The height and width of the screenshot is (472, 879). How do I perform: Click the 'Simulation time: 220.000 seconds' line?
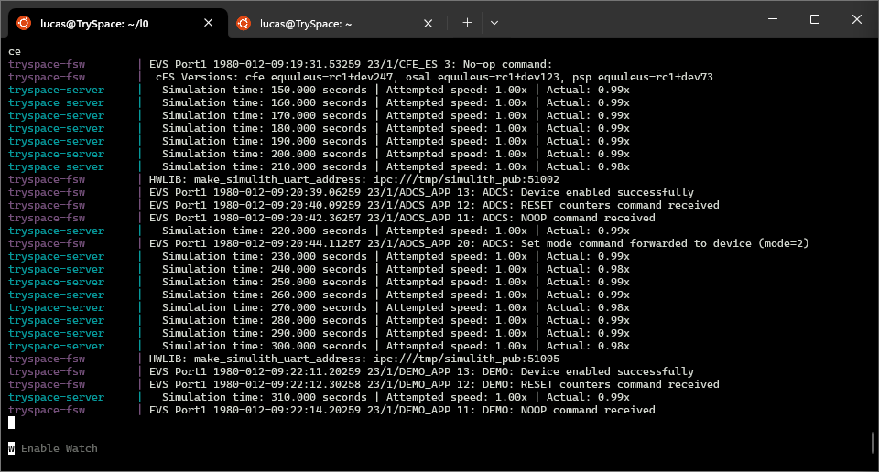396,231
